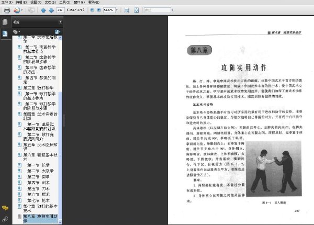Screen dimensions: 314x225
Task: Open the 视图(V) menu
Action: tap(36, 3)
